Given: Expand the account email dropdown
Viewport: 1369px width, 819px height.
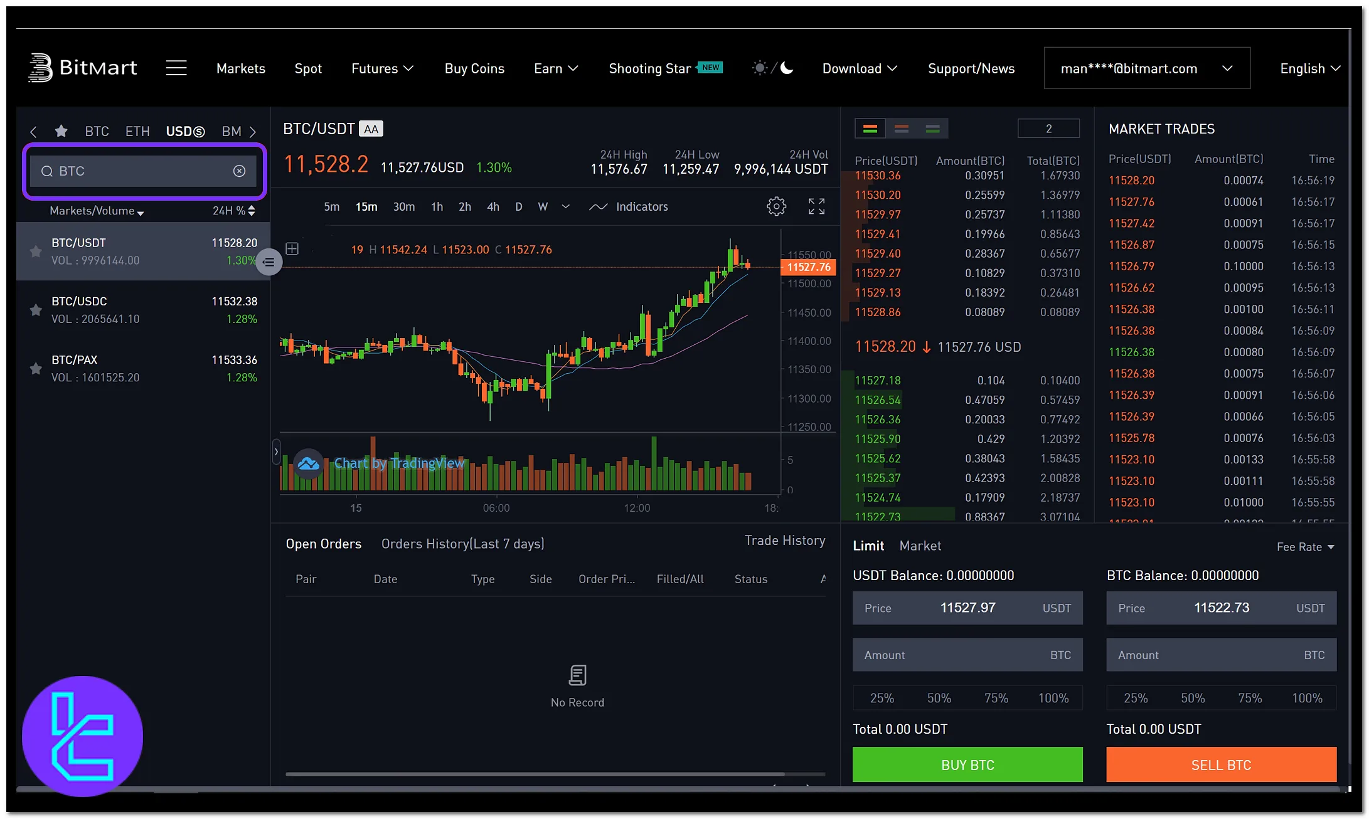Looking at the screenshot, I should (x=1147, y=68).
